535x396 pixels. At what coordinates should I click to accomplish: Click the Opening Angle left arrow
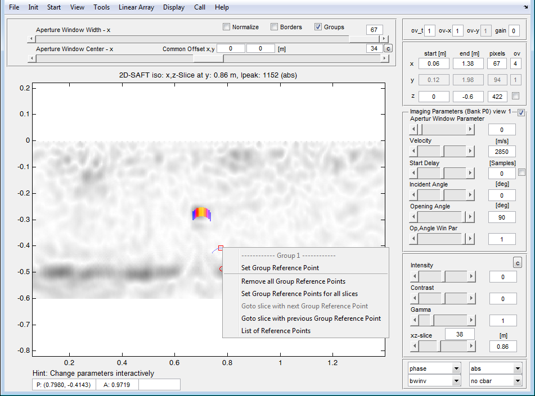(x=413, y=217)
